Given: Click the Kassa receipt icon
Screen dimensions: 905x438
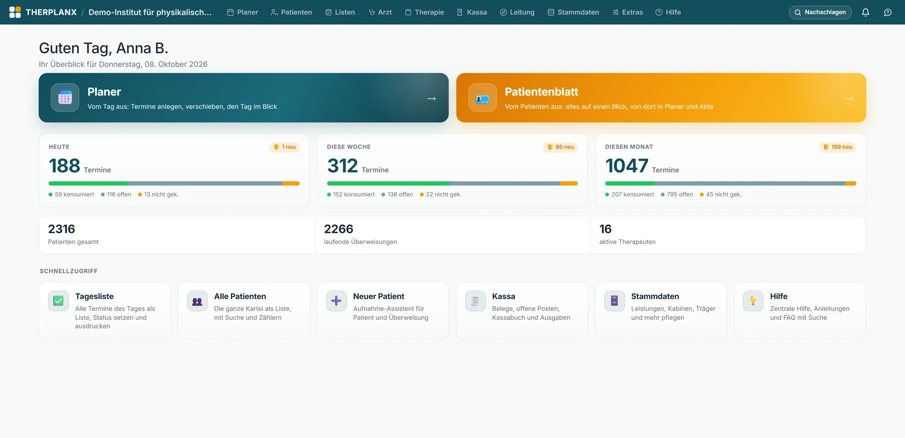Looking at the screenshot, I should [475, 301].
